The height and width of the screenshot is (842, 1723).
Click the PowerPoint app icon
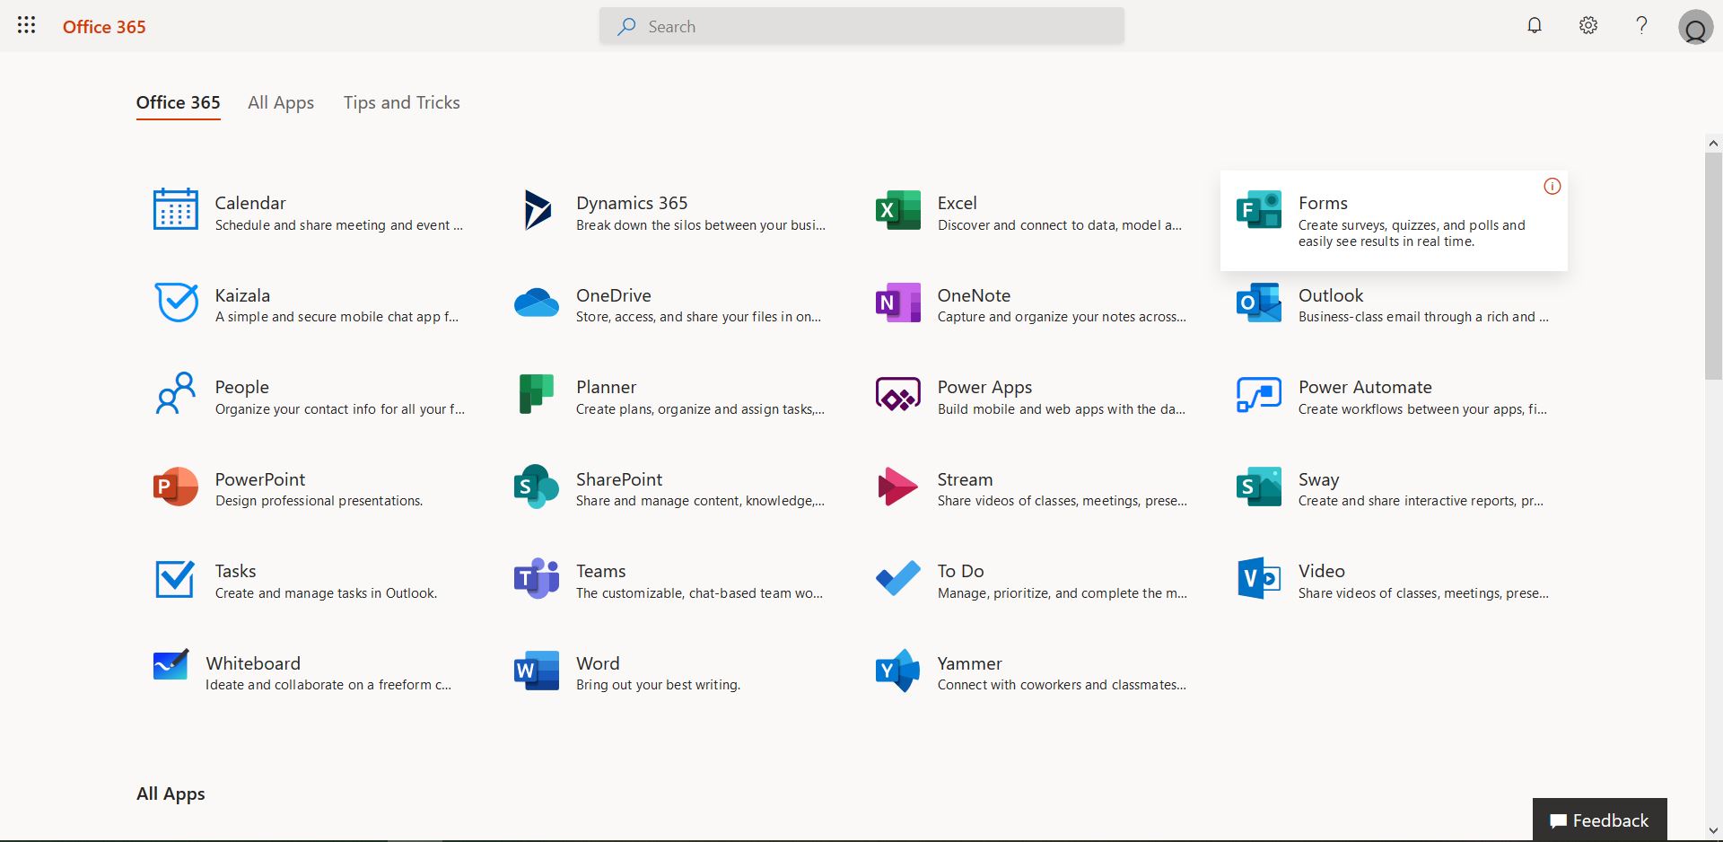176,487
